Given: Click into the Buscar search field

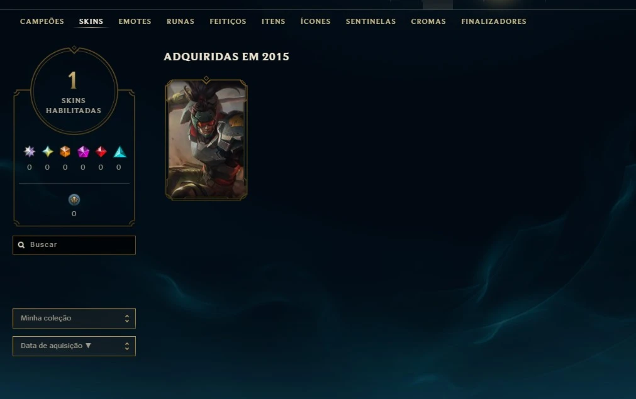Looking at the screenshot, I should 74,245.
